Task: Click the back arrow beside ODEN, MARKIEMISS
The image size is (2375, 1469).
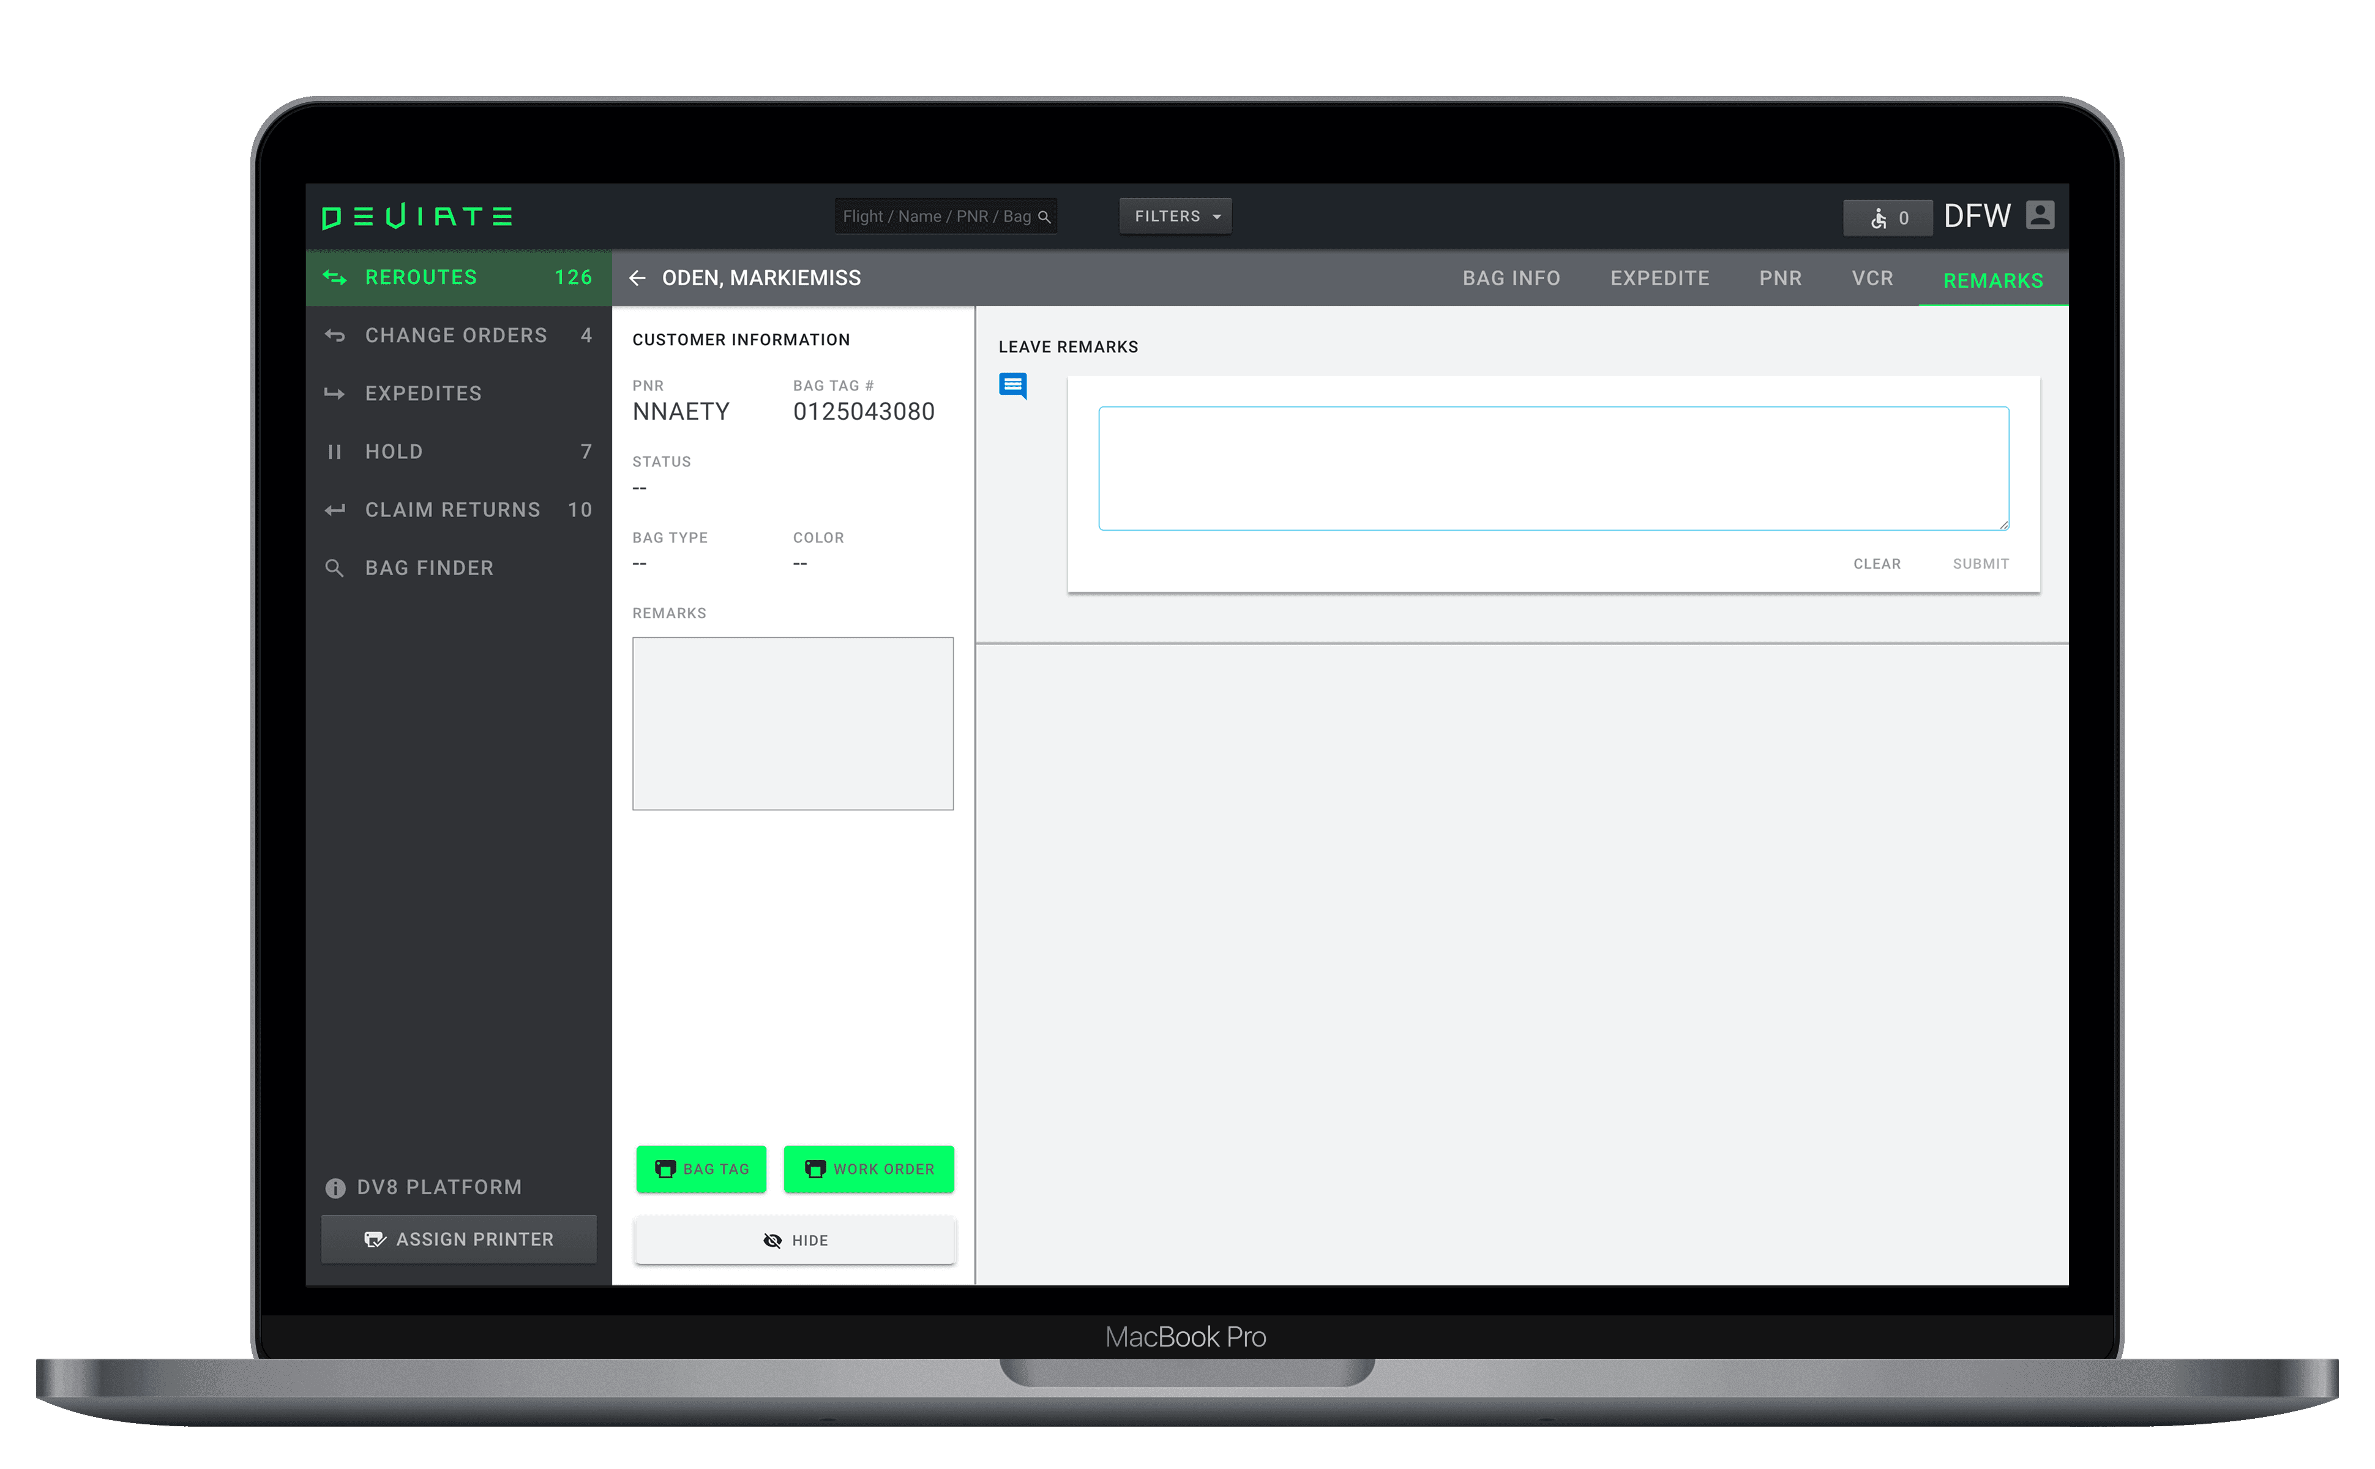Action: pyautogui.click(x=637, y=278)
